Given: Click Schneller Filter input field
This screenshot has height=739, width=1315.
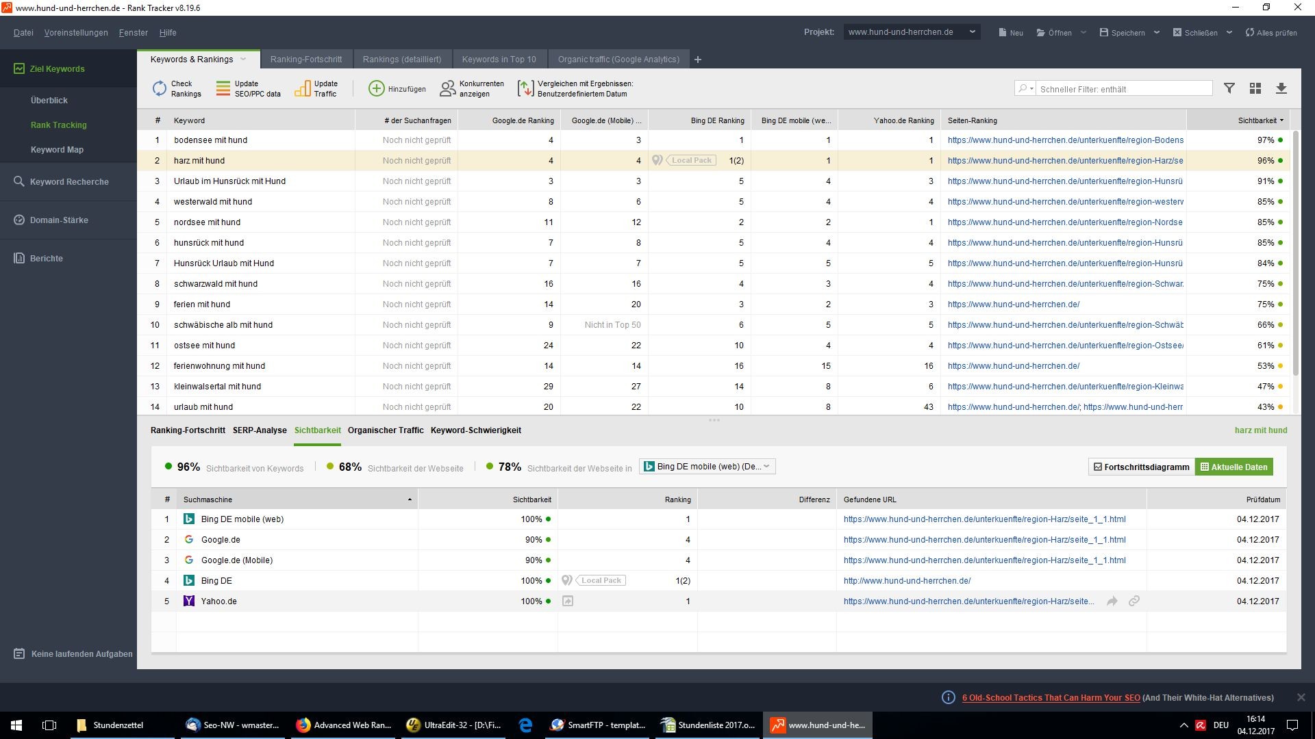Looking at the screenshot, I should point(1125,89).
